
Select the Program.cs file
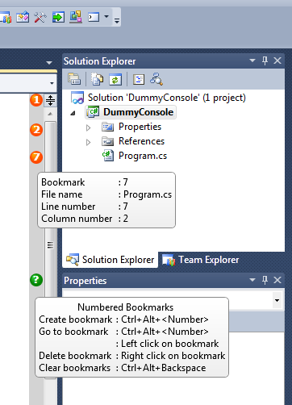point(143,156)
